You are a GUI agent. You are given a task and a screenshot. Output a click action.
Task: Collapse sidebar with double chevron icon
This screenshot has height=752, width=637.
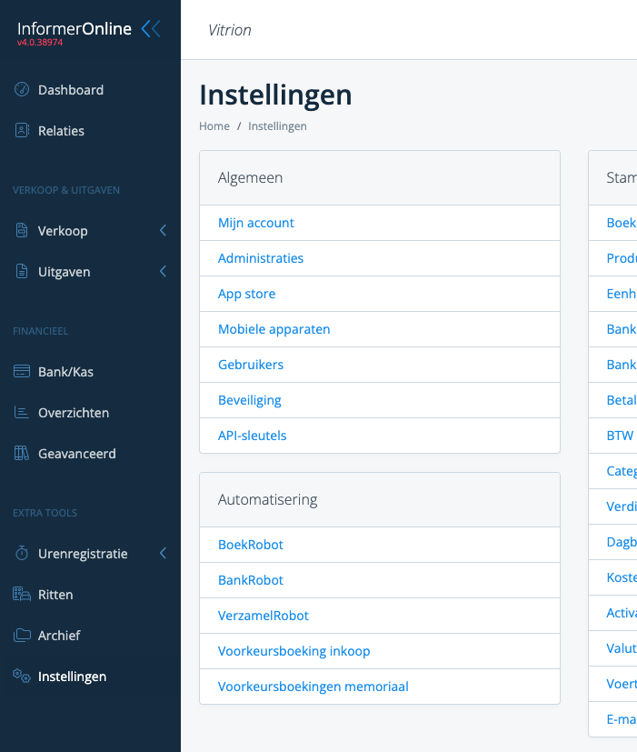[151, 29]
